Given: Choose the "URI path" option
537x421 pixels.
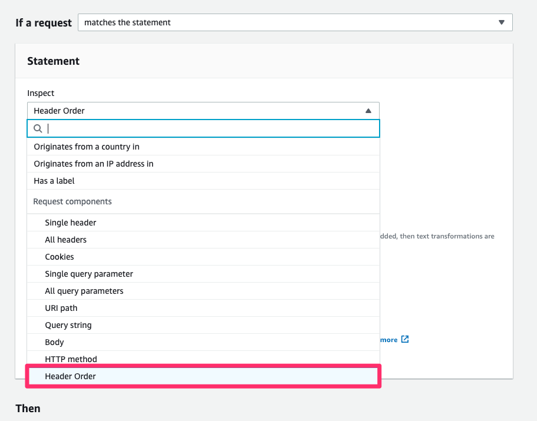Looking at the screenshot, I should 62,307.
